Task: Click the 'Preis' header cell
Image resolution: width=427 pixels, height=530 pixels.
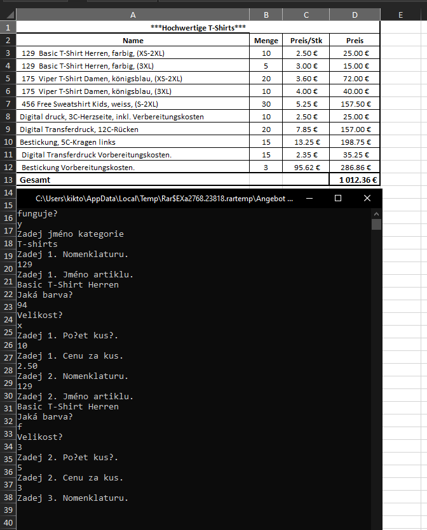Action: [355, 40]
